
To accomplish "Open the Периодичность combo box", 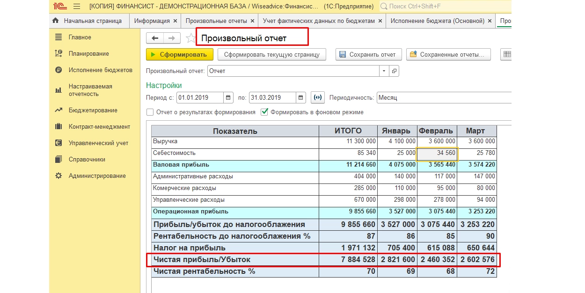I will pos(442,98).
